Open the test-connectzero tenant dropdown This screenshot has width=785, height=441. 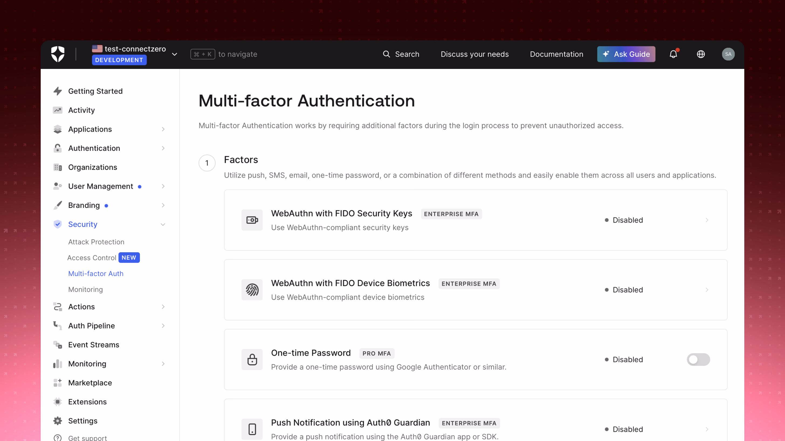(175, 54)
